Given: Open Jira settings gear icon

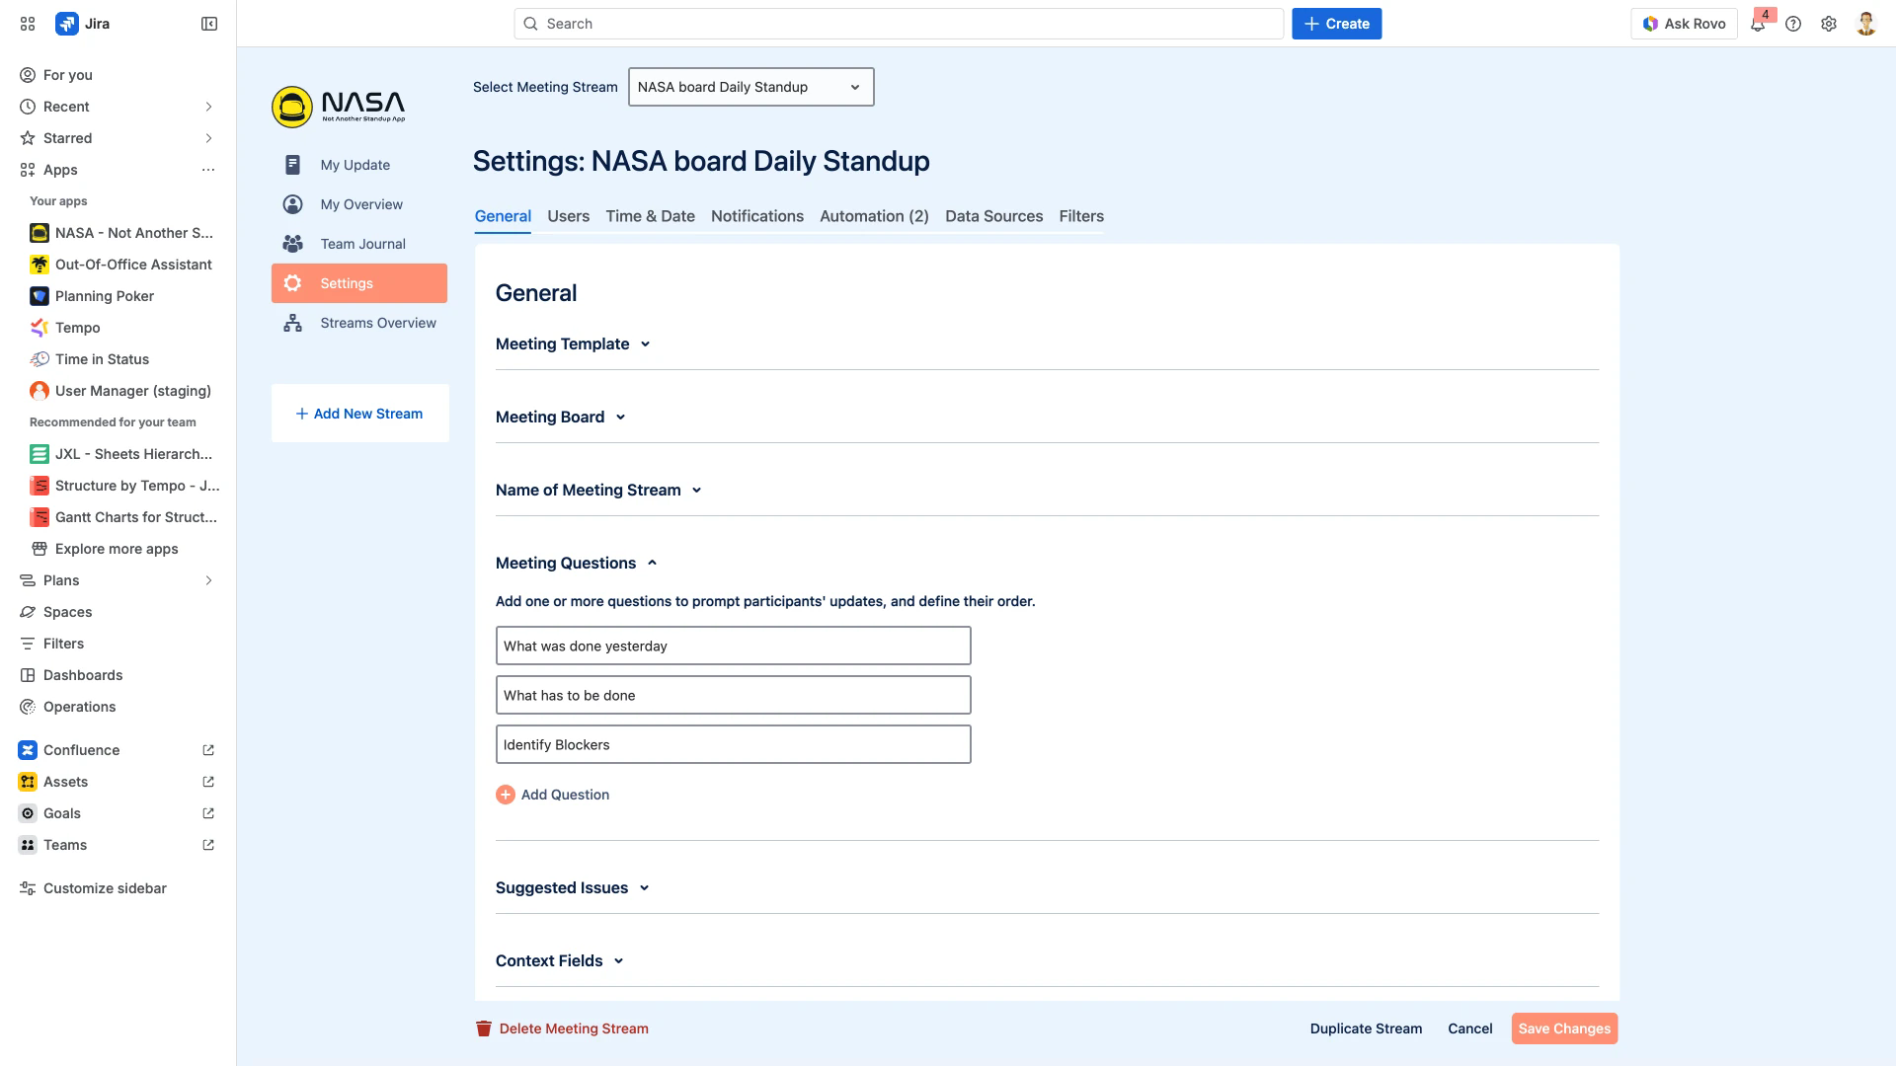Looking at the screenshot, I should pos(1829,24).
